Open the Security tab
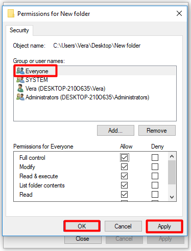The height and width of the screenshot is (251, 191). click(x=19, y=30)
